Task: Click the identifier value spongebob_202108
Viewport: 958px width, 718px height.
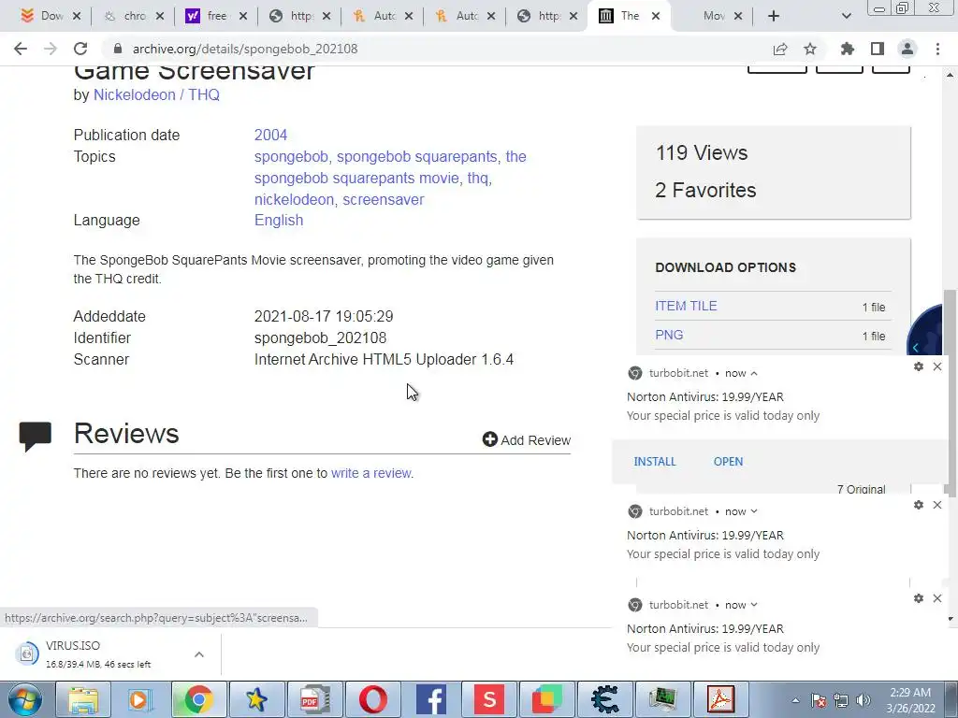Action: [x=320, y=337]
